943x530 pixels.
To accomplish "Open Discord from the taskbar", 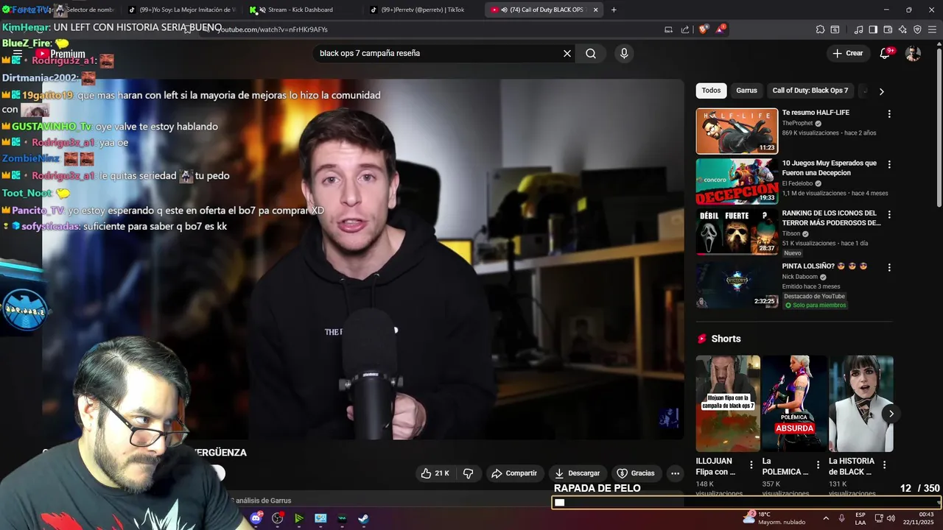I will coord(256,518).
